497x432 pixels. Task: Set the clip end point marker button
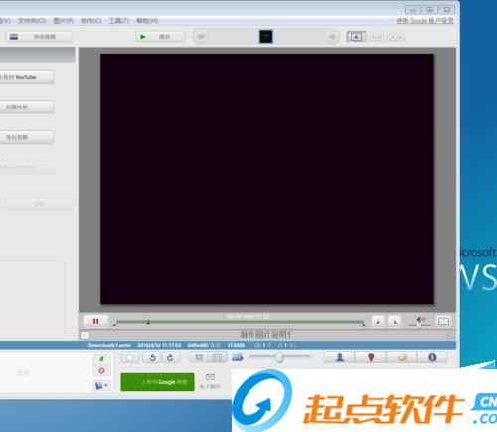(x=394, y=322)
